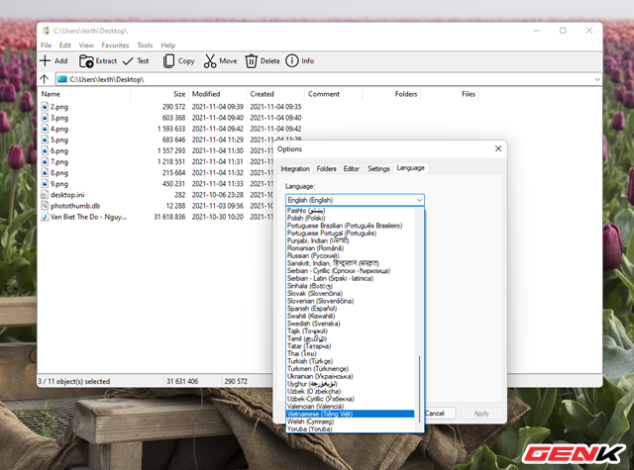Click the photothumb.db file icon
This screenshot has height=470, width=634.
[x=45, y=206]
